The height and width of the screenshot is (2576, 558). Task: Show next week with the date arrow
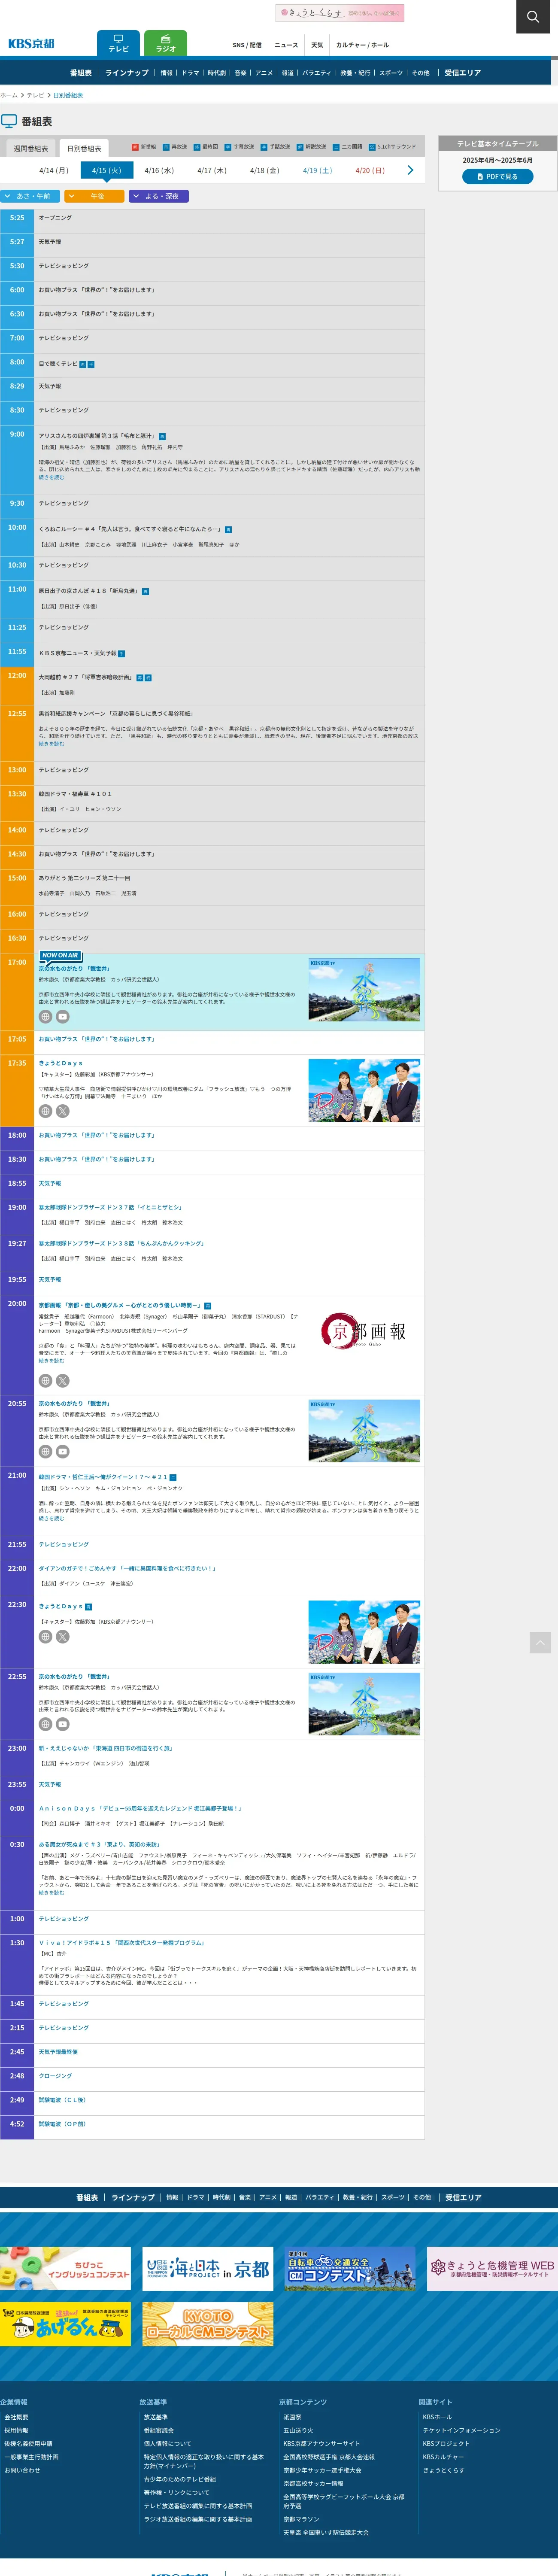410,170
